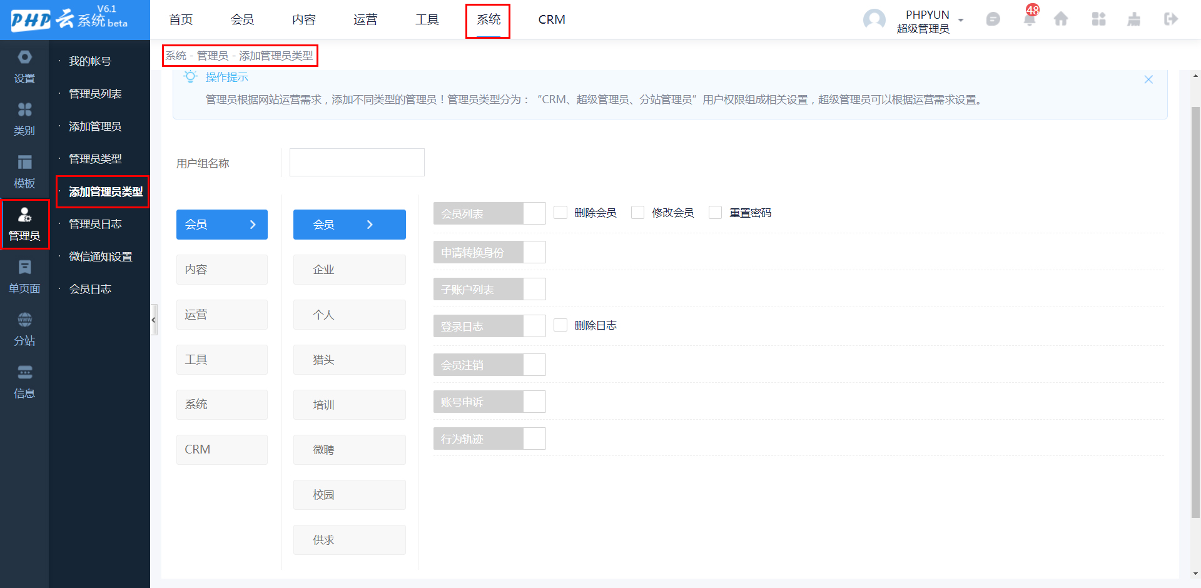The height and width of the screenshot is (588, 1201).
Task: Check the 删除会员 checkbox
Action: (560, 213)
